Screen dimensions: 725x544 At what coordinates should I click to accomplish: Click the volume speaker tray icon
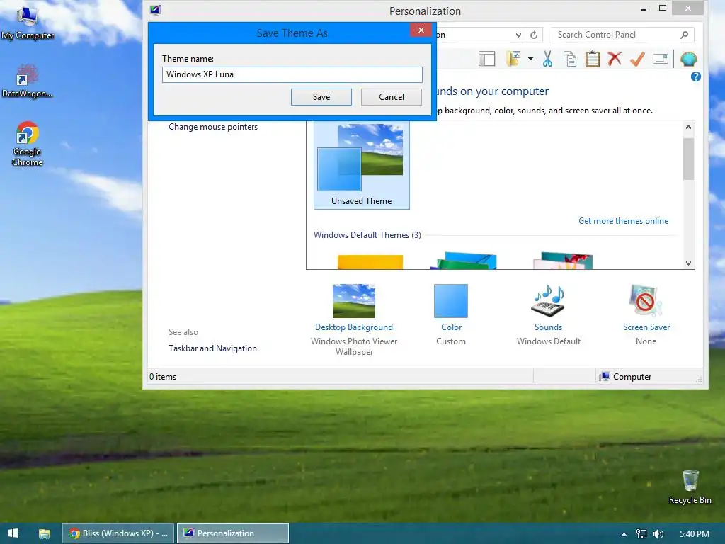click(658, 534)
